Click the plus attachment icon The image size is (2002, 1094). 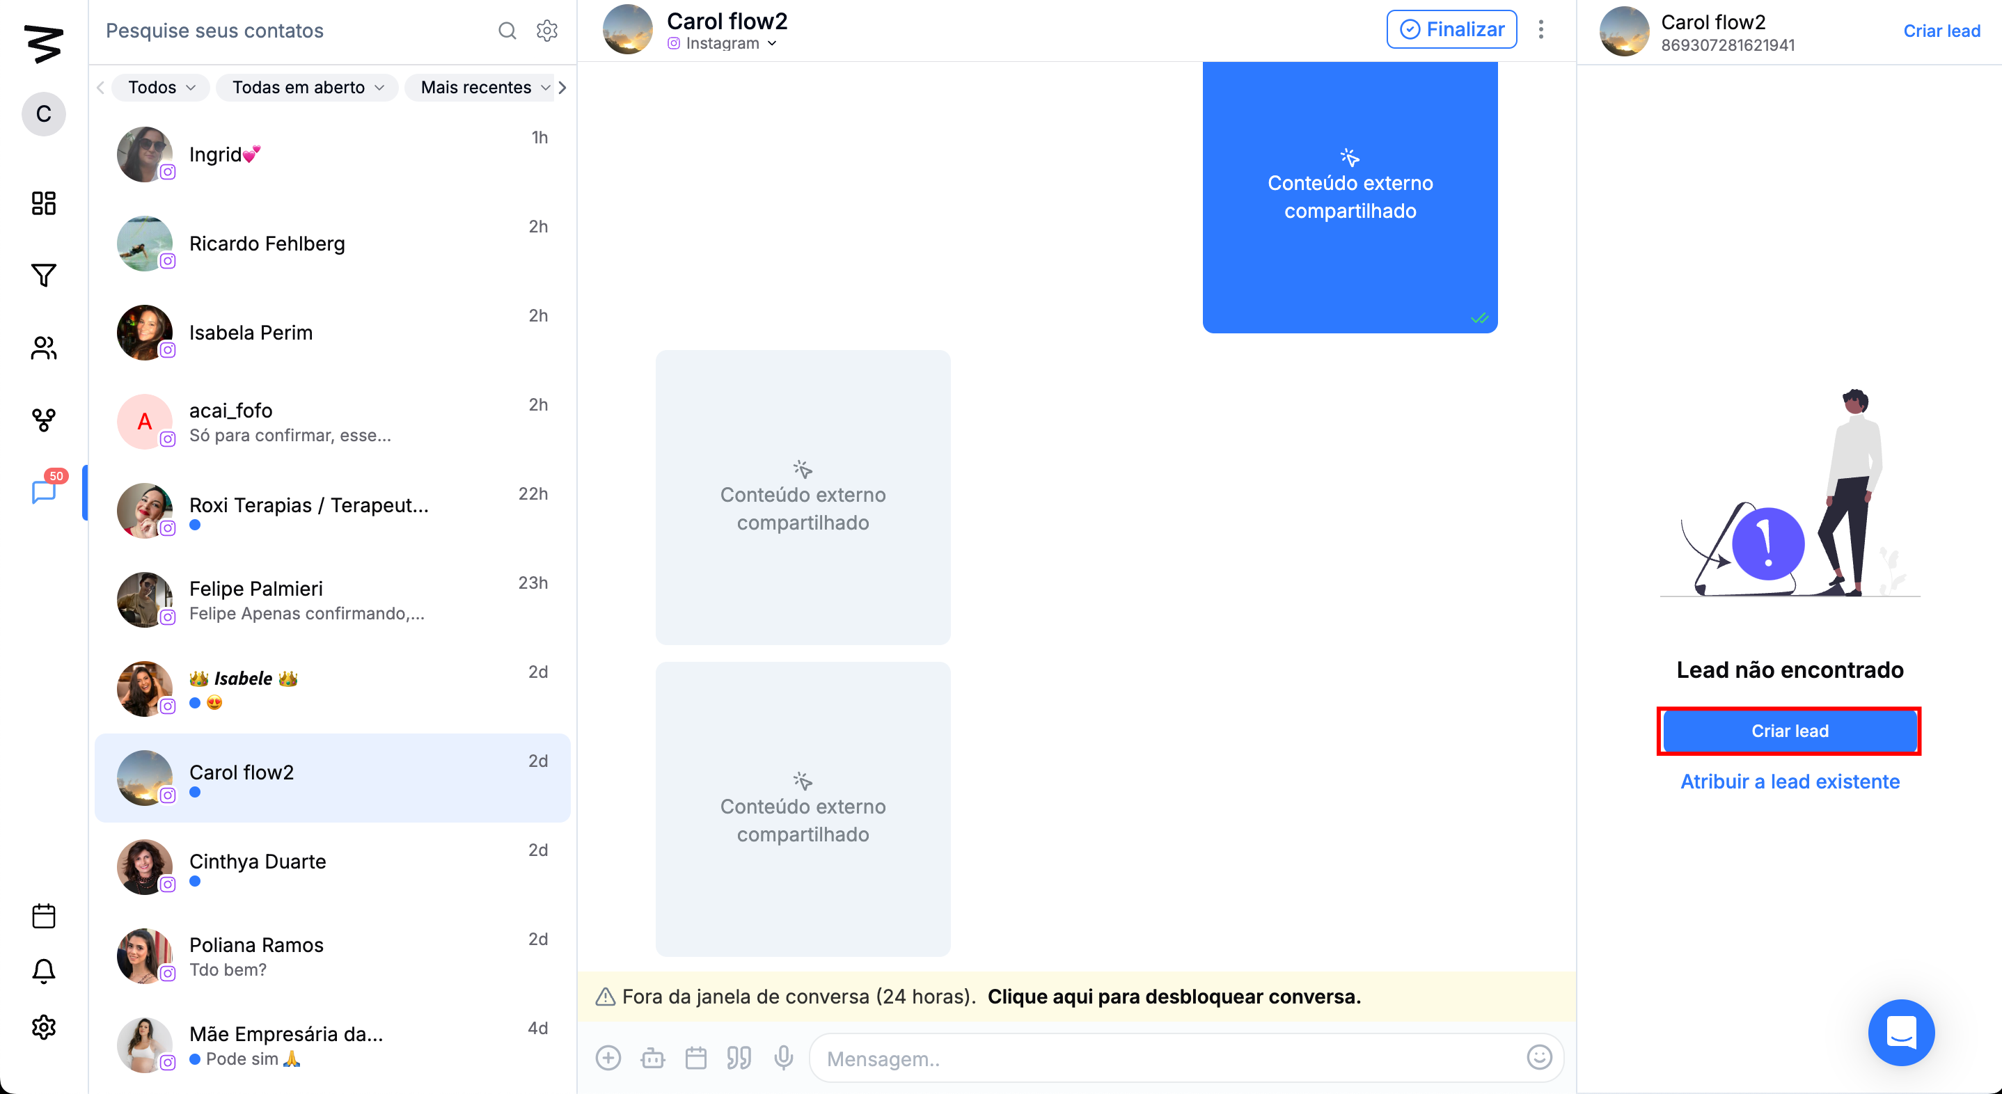(x=608, y=1058)
